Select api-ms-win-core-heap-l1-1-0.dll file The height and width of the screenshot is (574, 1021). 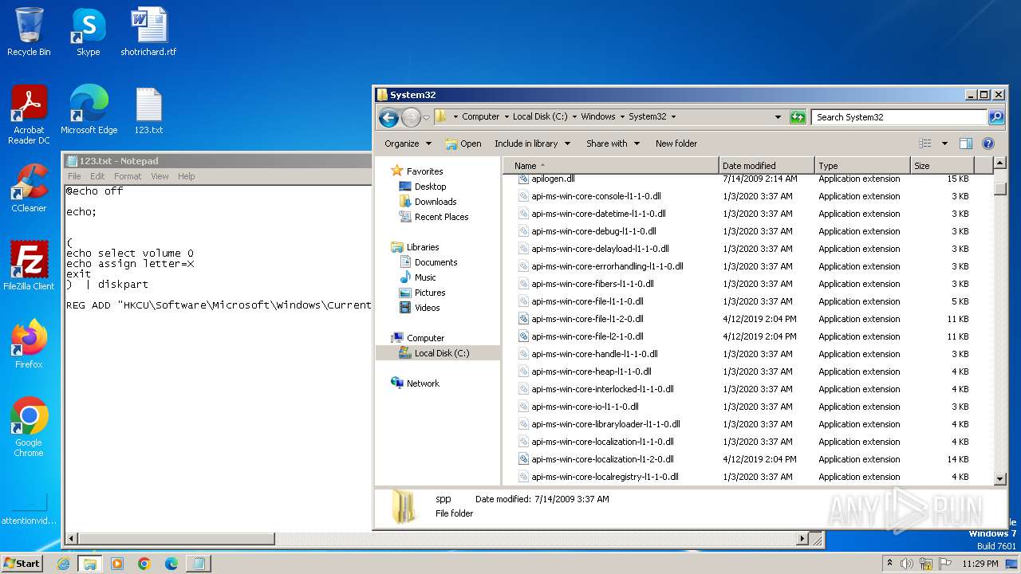[x=591, y=372]
